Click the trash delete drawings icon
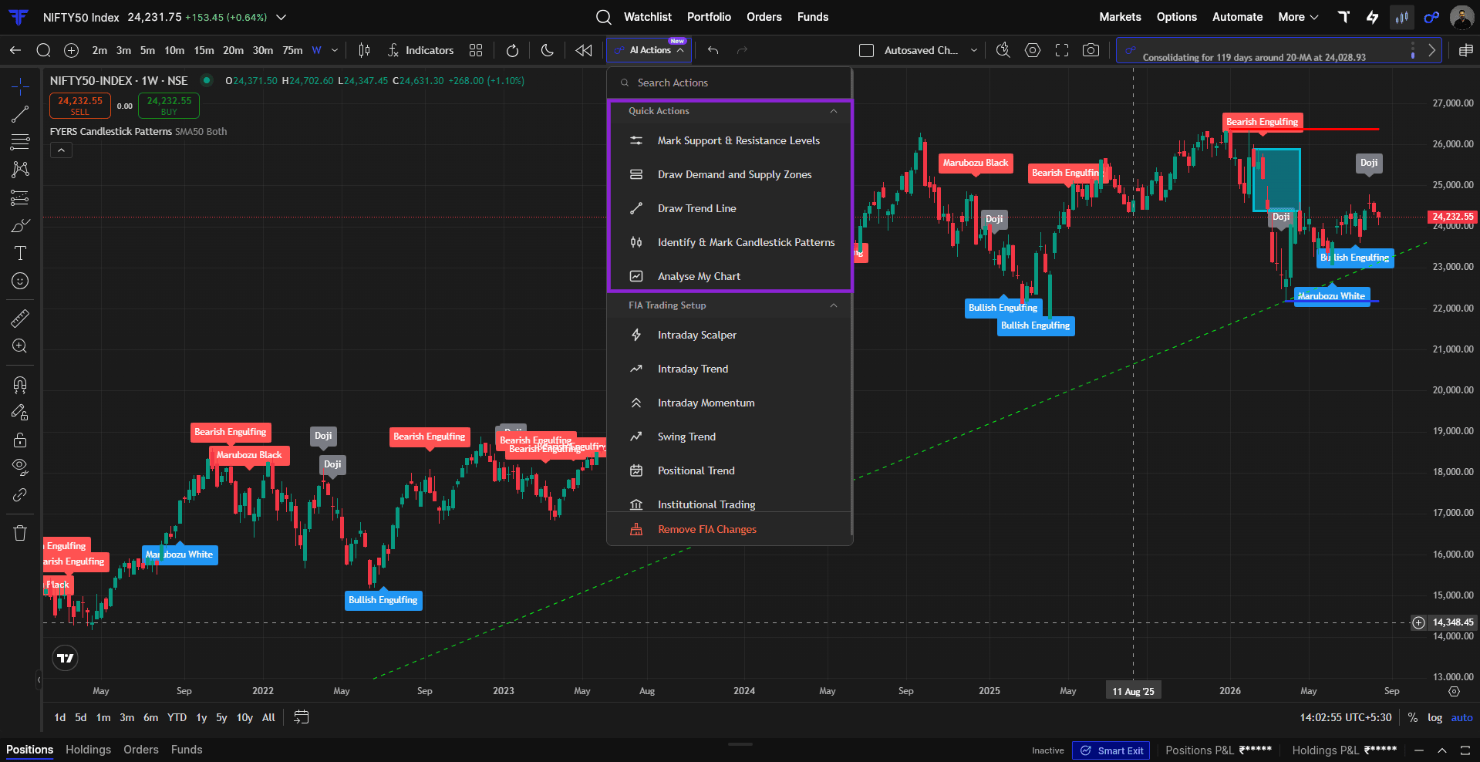 [x=20, y=533]
